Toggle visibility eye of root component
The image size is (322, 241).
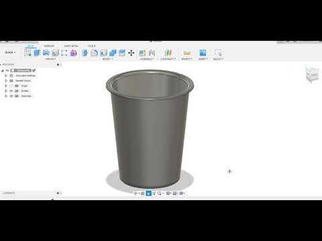[7, 70]
